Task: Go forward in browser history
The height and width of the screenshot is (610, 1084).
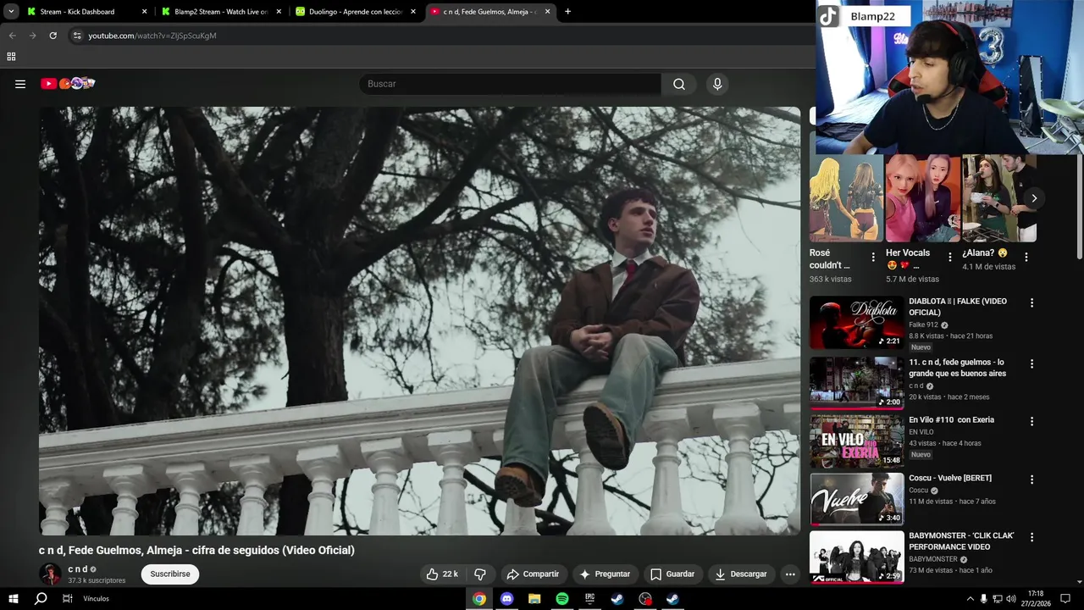Action: 32,36
